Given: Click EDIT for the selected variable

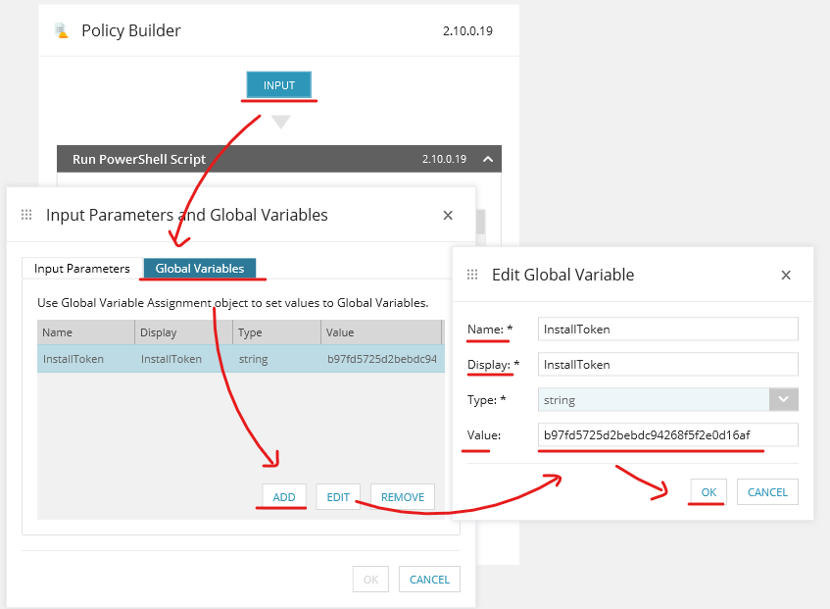Looking at the screenshot, I should 338,497.
